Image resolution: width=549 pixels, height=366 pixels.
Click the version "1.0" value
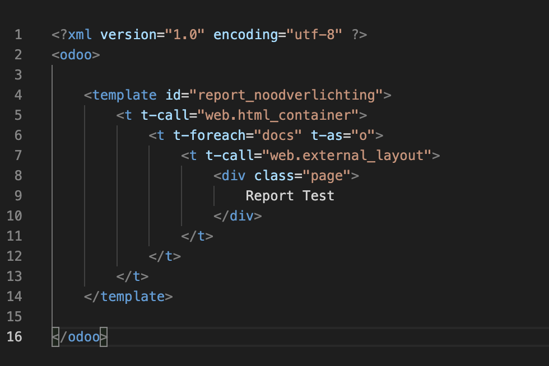point(185,35)
